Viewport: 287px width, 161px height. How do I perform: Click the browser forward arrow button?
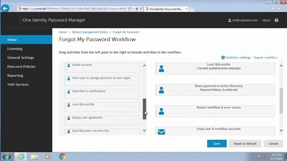13,8
